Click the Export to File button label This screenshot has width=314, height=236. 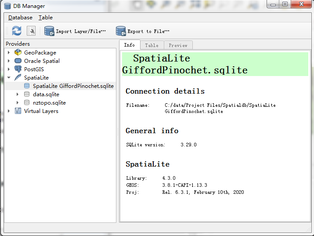pos(148,32)
